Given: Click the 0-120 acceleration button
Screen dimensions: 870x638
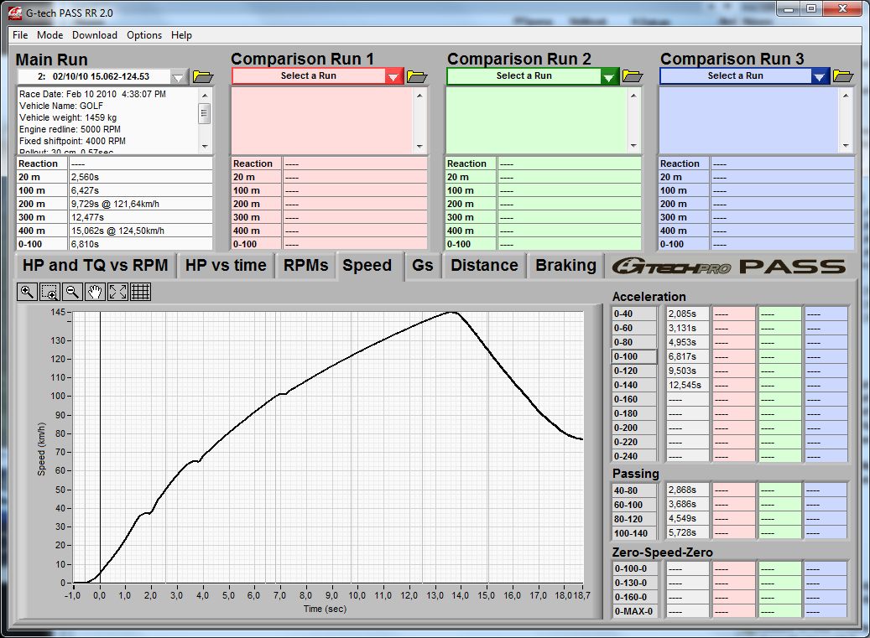Looking at the screenshot, I should pos(634,371).
